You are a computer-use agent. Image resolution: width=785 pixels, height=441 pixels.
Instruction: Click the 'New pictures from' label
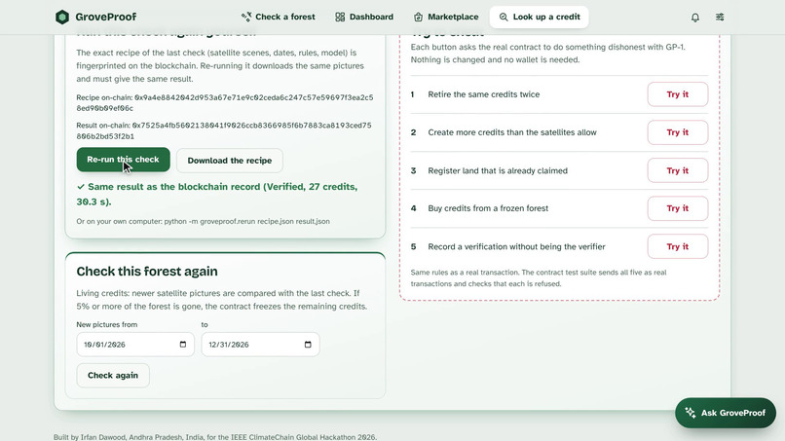106,325
